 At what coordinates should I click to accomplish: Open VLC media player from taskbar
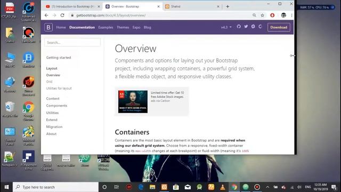(223, 187)
